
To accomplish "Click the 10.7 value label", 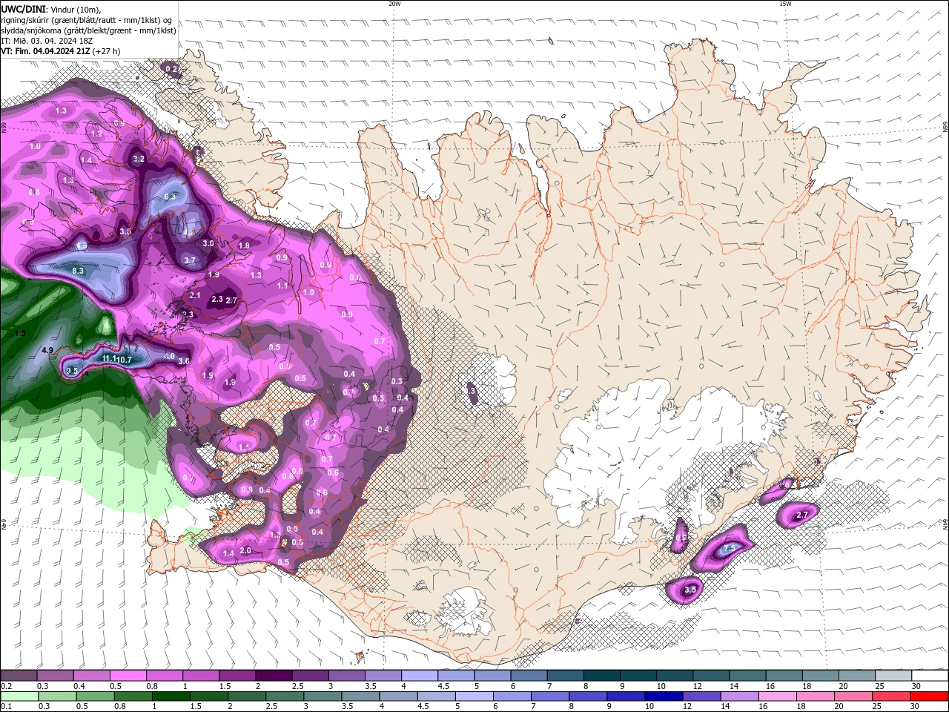I will (125, 360).
